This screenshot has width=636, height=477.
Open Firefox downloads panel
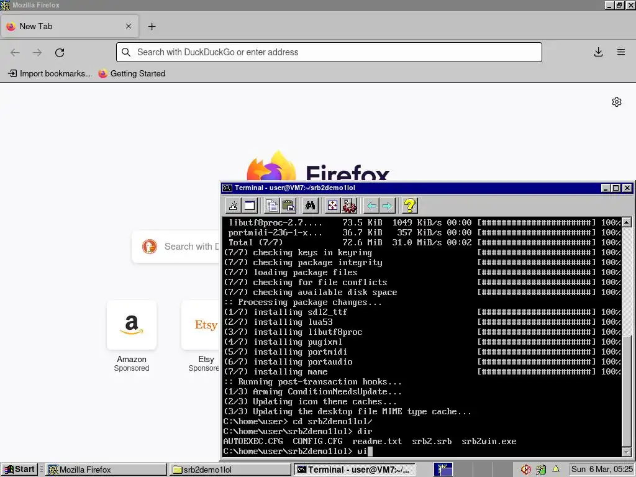[x=598, y=52]
